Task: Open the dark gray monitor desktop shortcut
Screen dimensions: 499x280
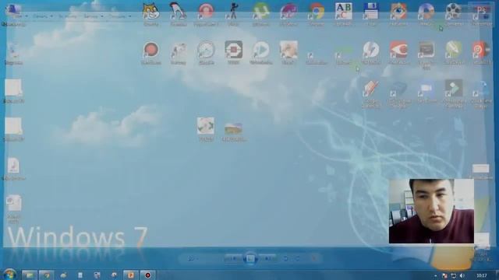Action: pos(426,50)
